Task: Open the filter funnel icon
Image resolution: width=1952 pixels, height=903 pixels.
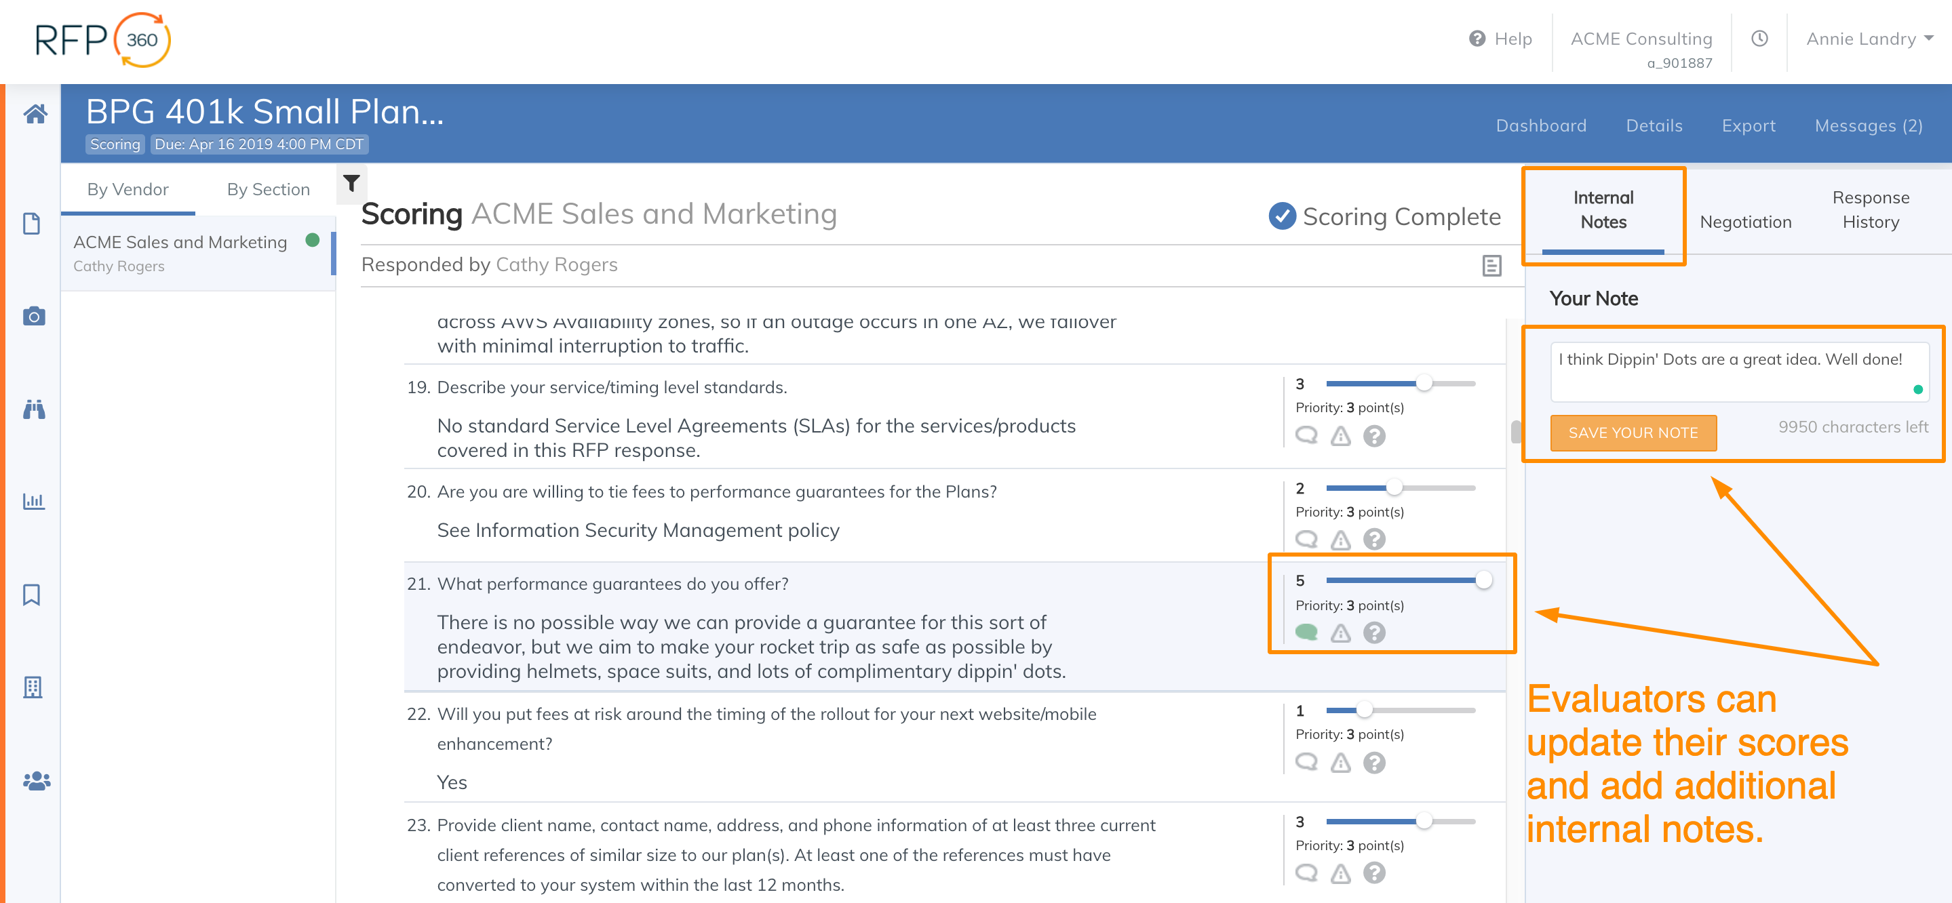Action: pos(351,183)
